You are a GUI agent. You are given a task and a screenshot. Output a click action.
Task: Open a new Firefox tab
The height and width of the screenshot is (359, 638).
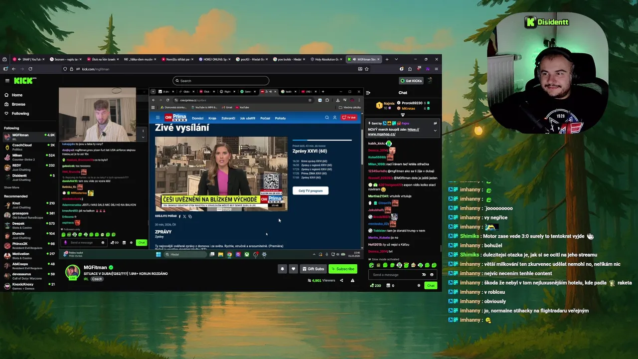[x=387, y=59]
